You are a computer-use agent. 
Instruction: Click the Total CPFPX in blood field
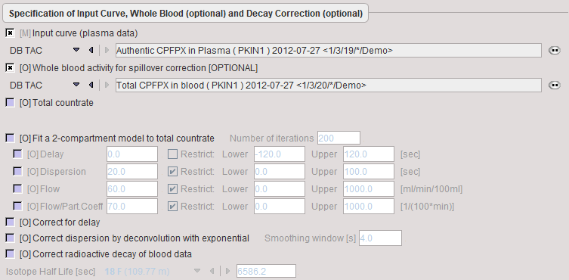click(x=329, y=85)
